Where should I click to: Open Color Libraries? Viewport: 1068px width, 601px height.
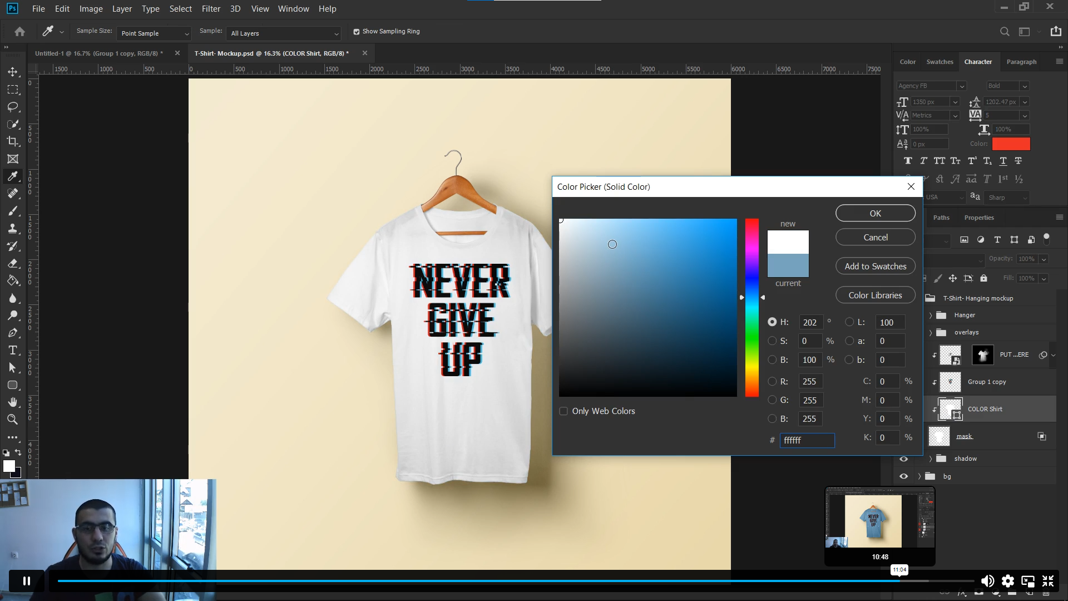[875, 295]
